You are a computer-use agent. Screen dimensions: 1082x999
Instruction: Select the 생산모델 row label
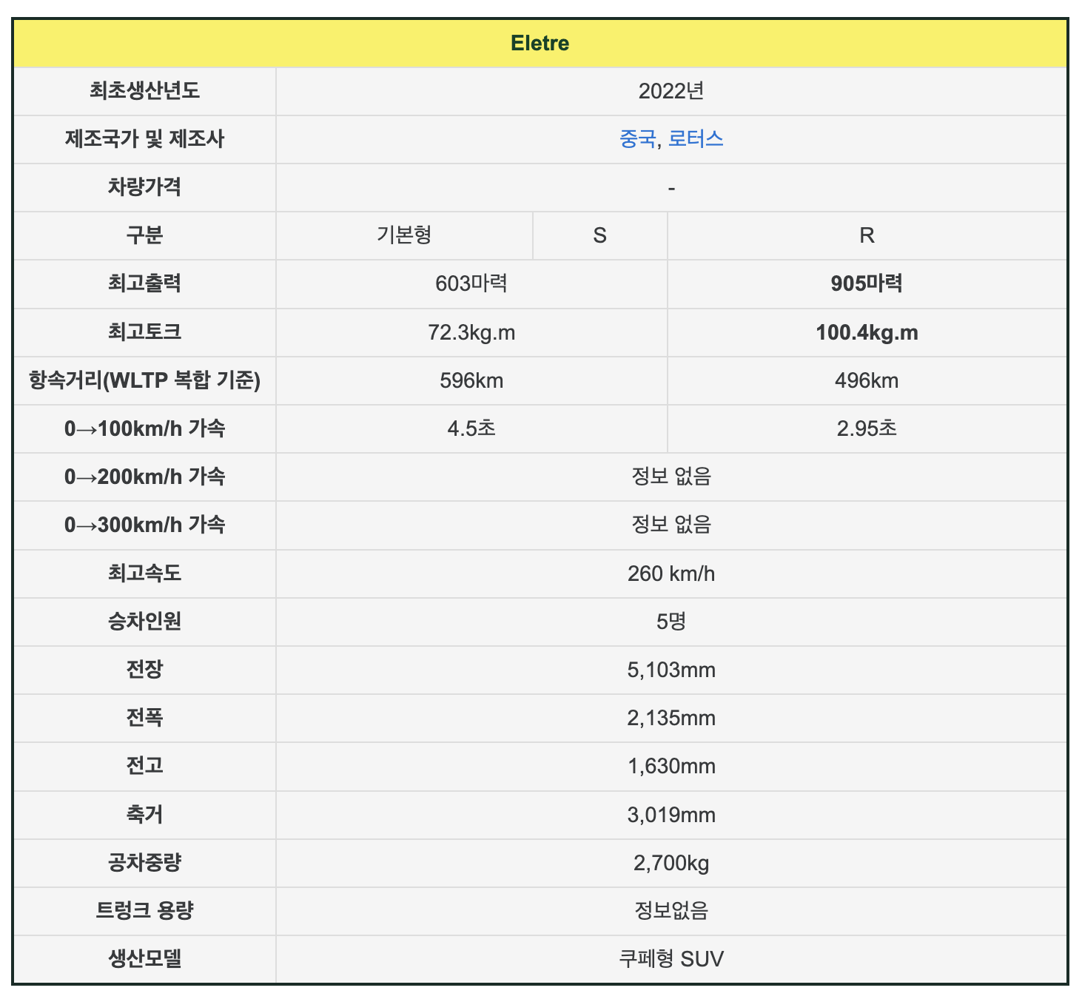point(144,959)
